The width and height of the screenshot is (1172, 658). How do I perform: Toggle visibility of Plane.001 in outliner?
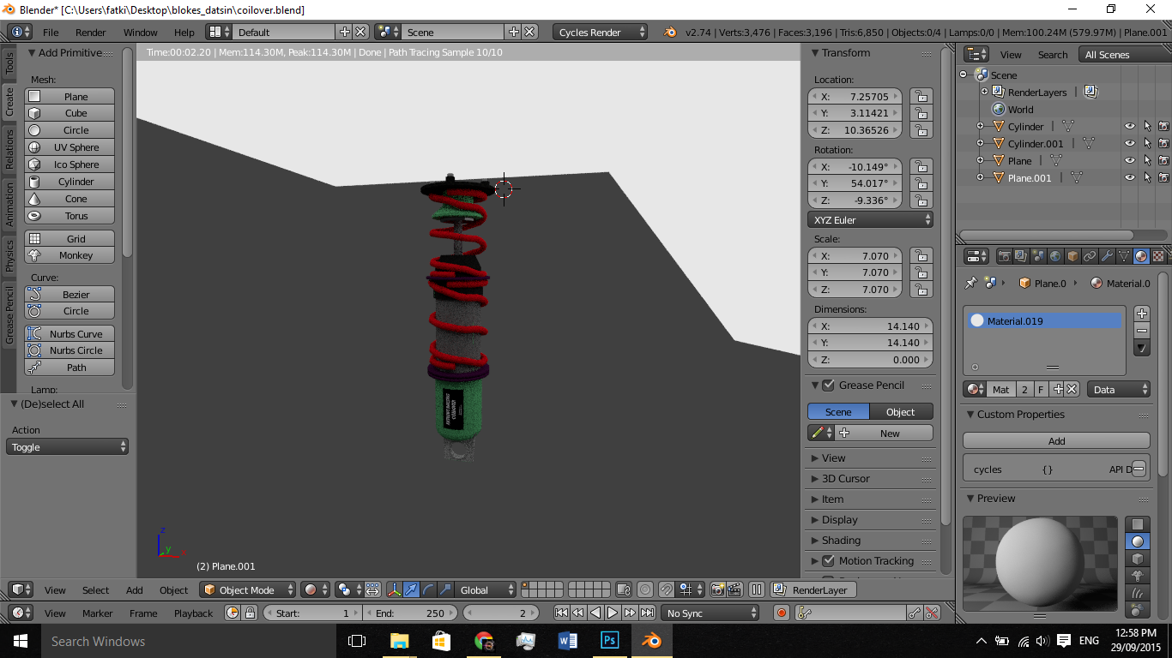pyautogui.click(x=1130, y=178)
